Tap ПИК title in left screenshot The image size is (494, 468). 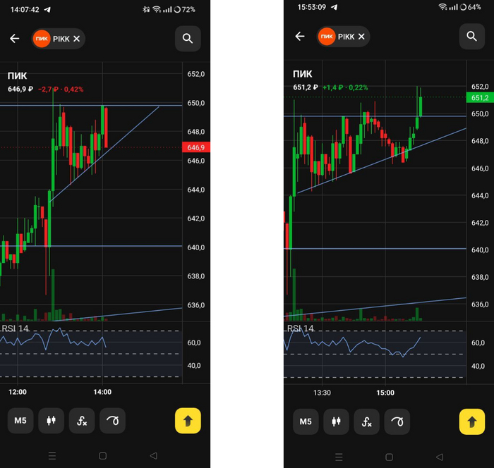(x=18, y=76)
